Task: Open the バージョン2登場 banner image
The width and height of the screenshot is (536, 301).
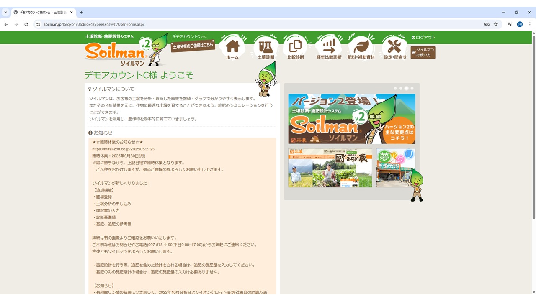Action: (352, 119)
